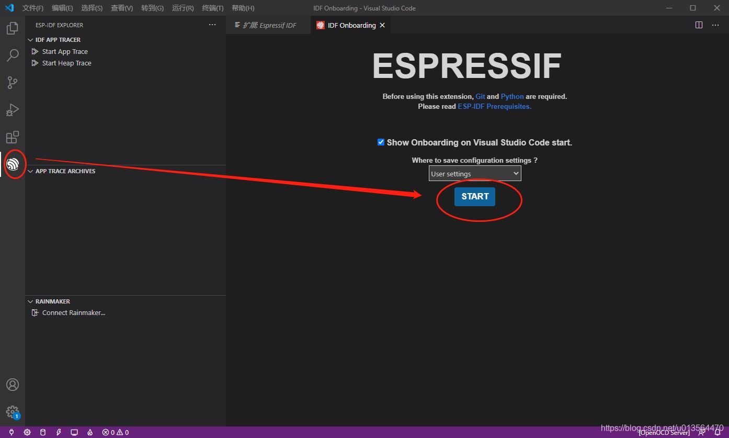Open the Accounts menu icon
This screenshot has height=438, width=729.
pyautogui.click(x=13, y=385)
